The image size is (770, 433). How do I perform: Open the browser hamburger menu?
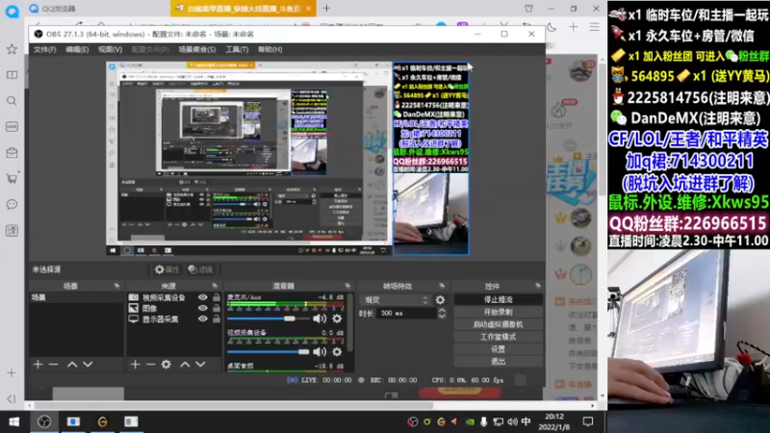[x=594, y=28]
